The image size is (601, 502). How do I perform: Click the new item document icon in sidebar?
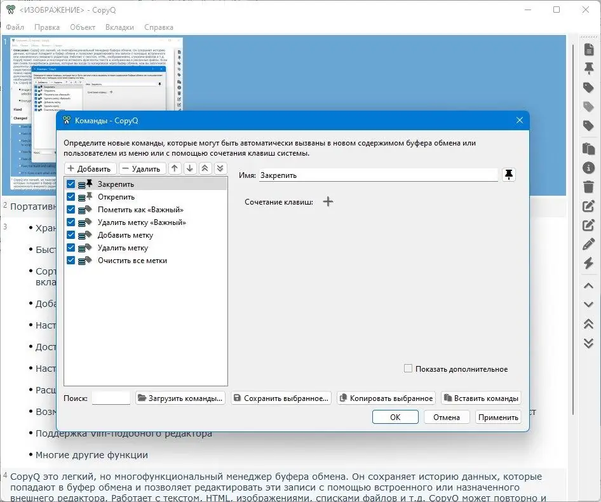point(589,49)
